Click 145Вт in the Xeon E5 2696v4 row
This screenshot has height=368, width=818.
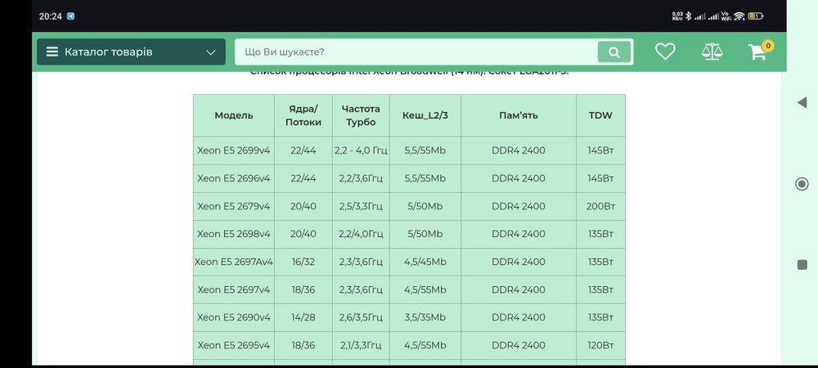[600, 178]
